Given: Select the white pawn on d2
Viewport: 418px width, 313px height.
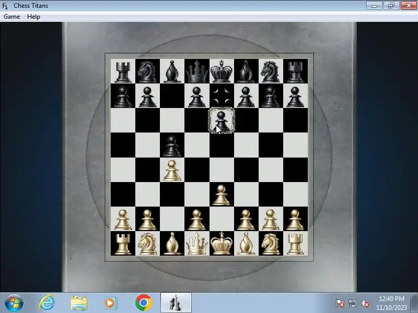Looking at the screenshot, I should pyautogui.click(x=197, y=220).
